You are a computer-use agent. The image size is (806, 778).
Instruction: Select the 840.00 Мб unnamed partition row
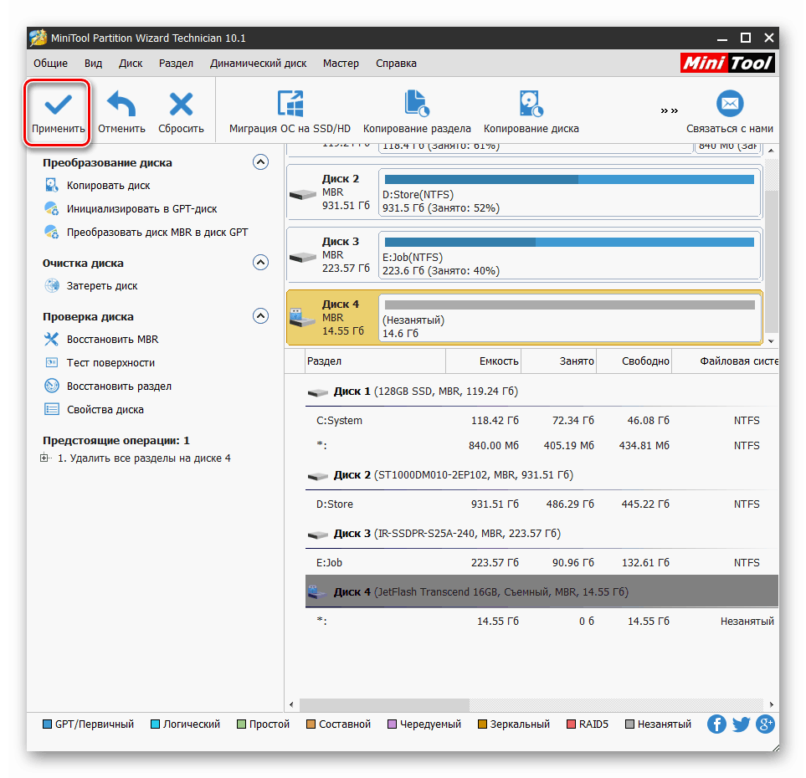[542, 446]
